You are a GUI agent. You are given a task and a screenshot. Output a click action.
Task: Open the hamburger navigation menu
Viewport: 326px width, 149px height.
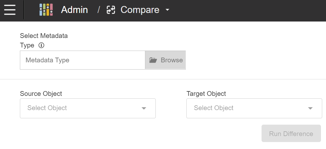pyautogui.click(x=10, y=9)
